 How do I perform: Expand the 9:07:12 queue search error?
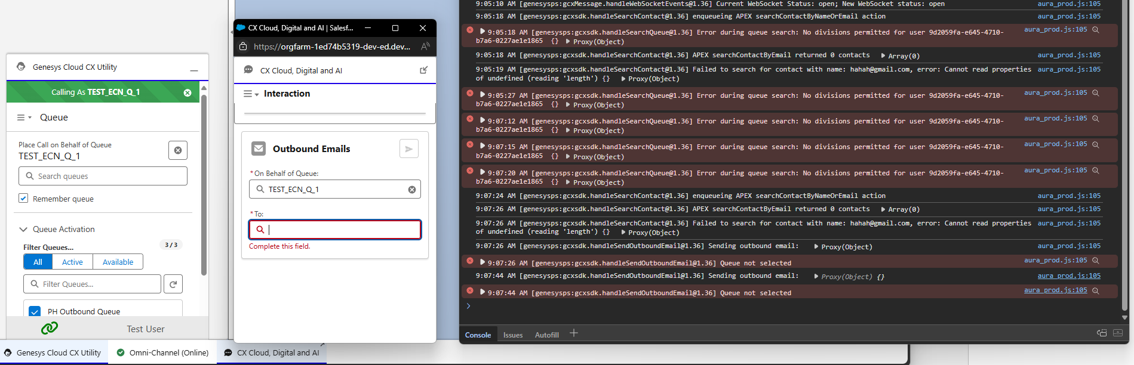[x=483, y=120]
